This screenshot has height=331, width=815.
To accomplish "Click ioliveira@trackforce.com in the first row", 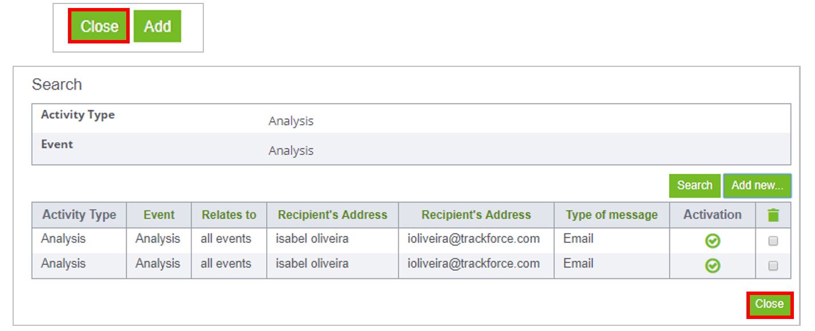I will 473,239.
